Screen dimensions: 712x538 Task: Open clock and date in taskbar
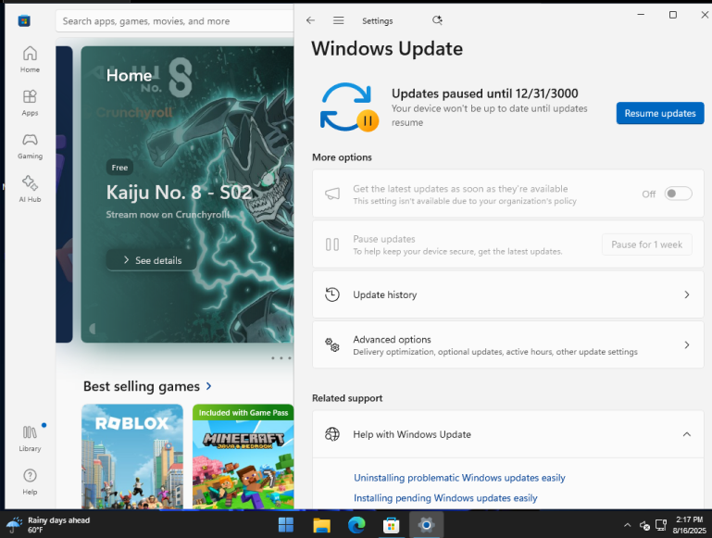tap(689, 525)
